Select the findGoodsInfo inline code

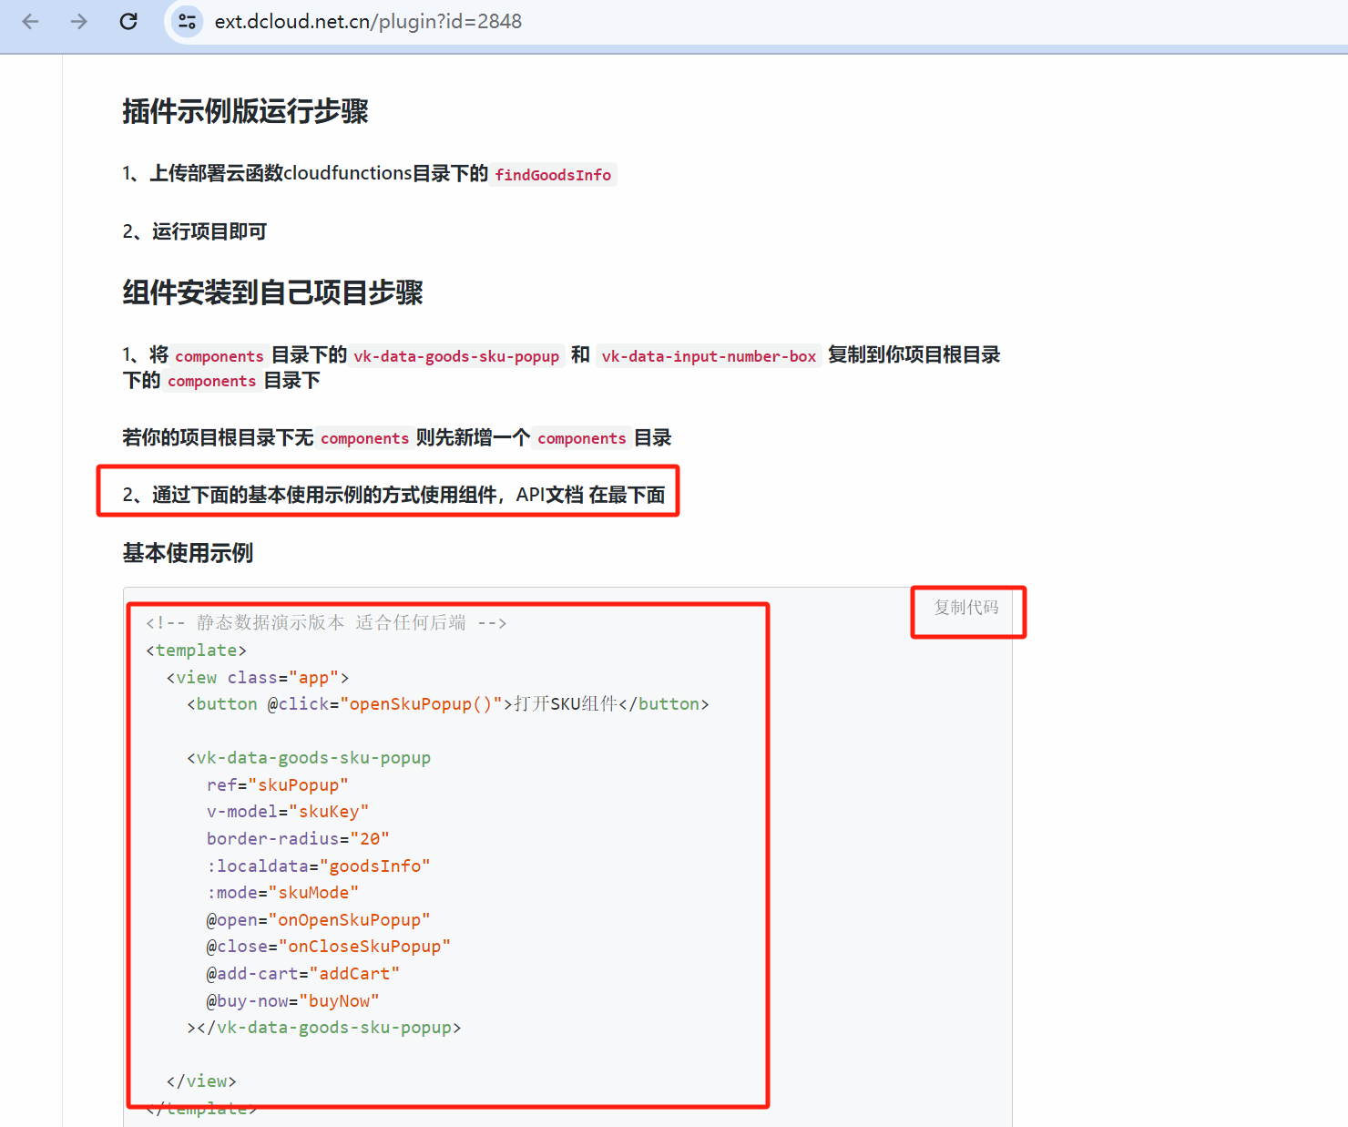553,174
